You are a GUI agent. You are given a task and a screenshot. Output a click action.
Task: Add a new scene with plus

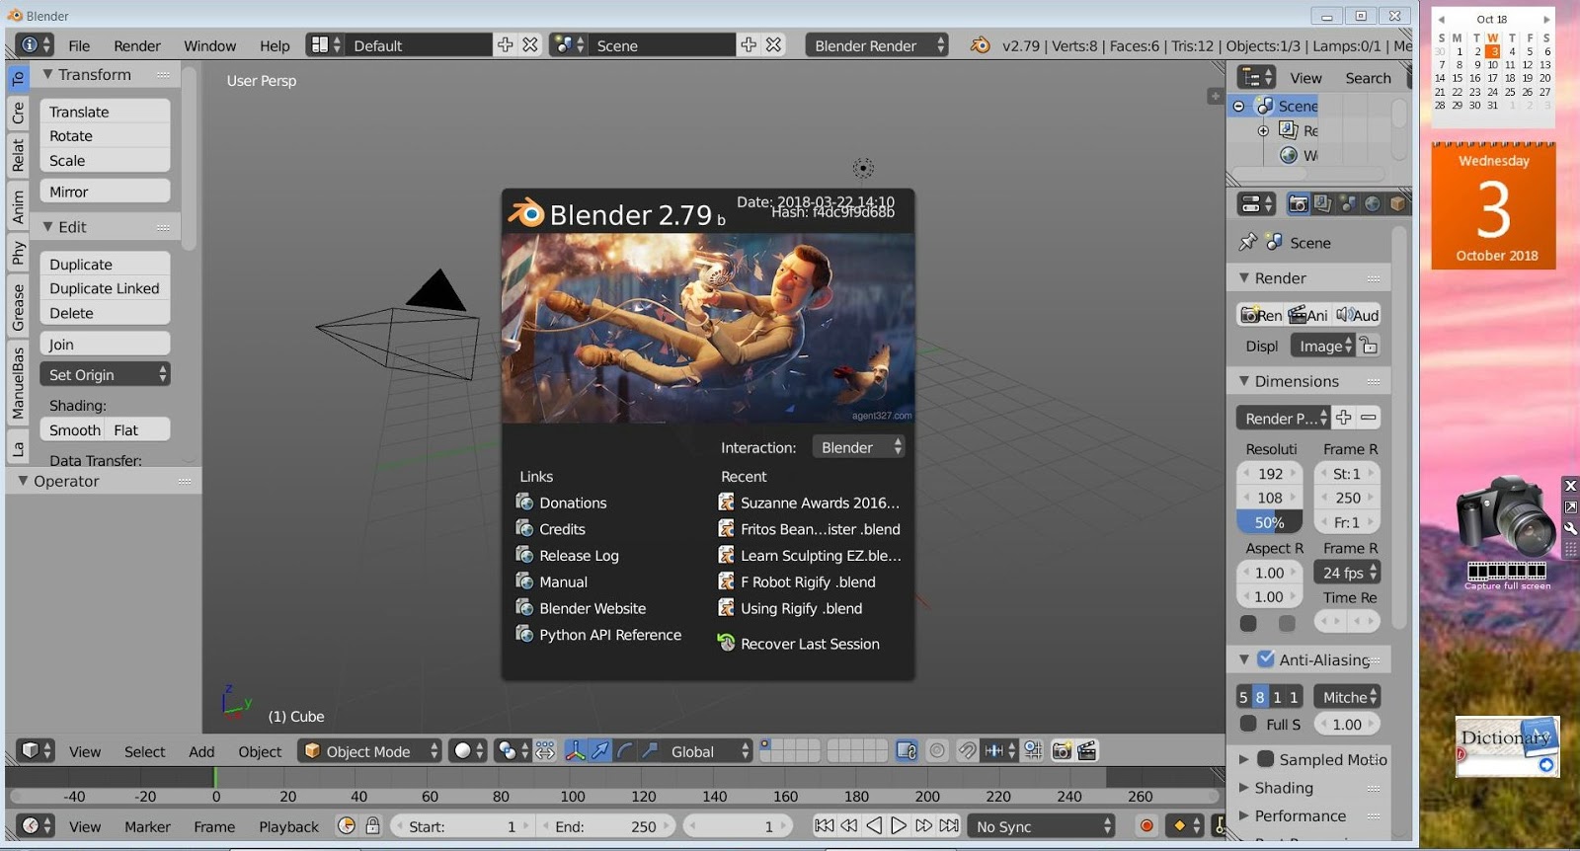pos(749,45)
